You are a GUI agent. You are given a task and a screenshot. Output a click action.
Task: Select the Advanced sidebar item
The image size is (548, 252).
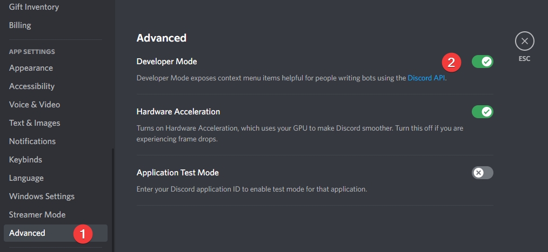pos(27,233)
